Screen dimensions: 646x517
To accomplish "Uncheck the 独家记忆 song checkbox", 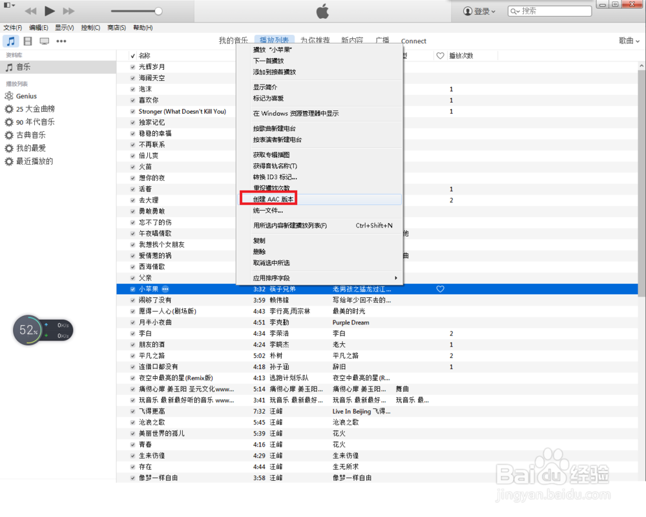I will (x=132, y=122).
